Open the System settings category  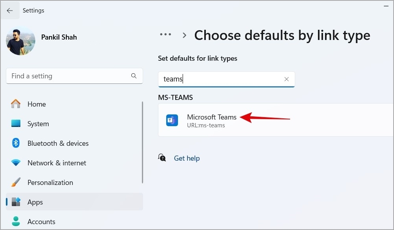pos(74,124)
